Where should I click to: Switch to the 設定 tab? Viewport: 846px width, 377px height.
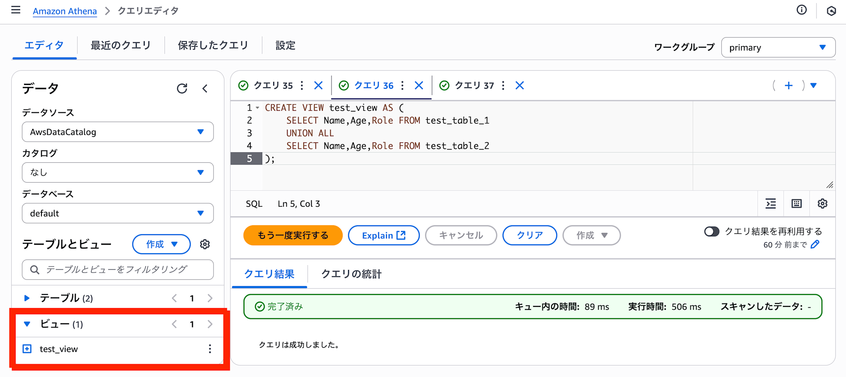click(286, 45)
